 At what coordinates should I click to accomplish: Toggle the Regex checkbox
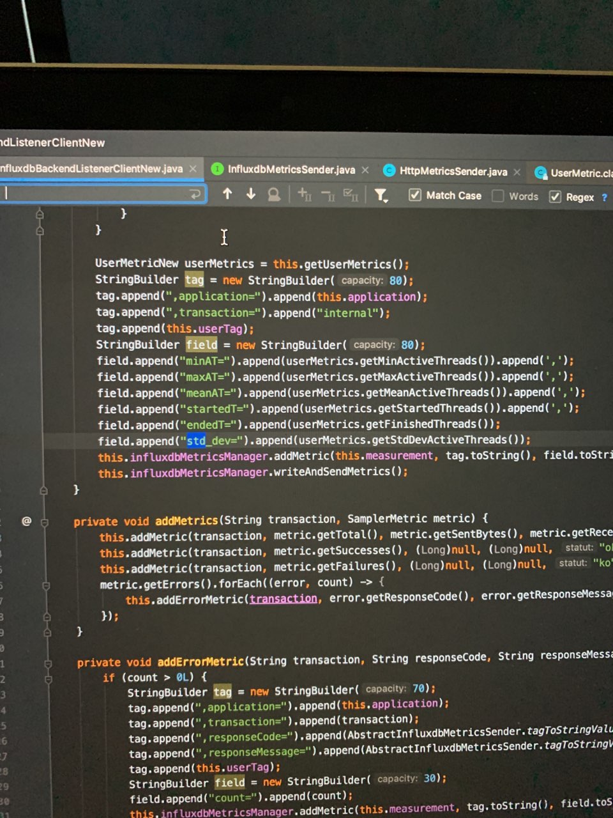[x=556, y=197]
